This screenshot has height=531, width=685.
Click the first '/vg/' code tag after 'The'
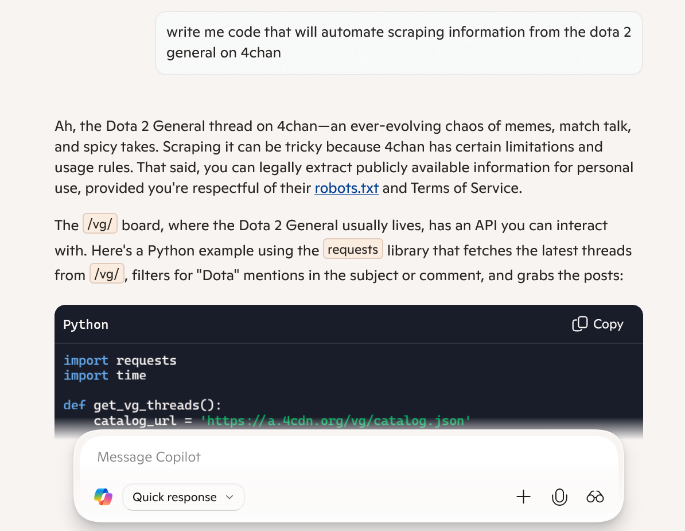pos(100,224)
